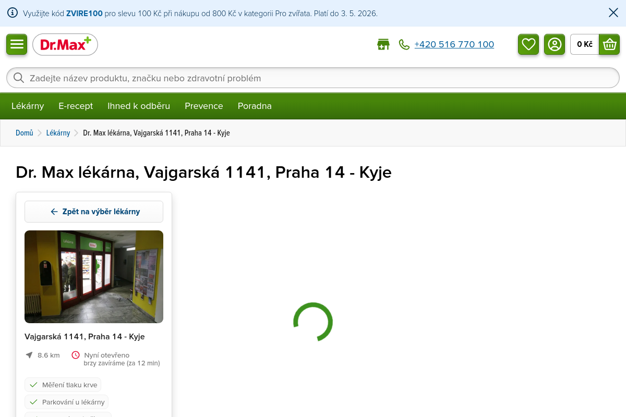The height and width of the screenshot is (417, 626).
Task: Open the E-recept menu item
Action: [x=76, y=106]
